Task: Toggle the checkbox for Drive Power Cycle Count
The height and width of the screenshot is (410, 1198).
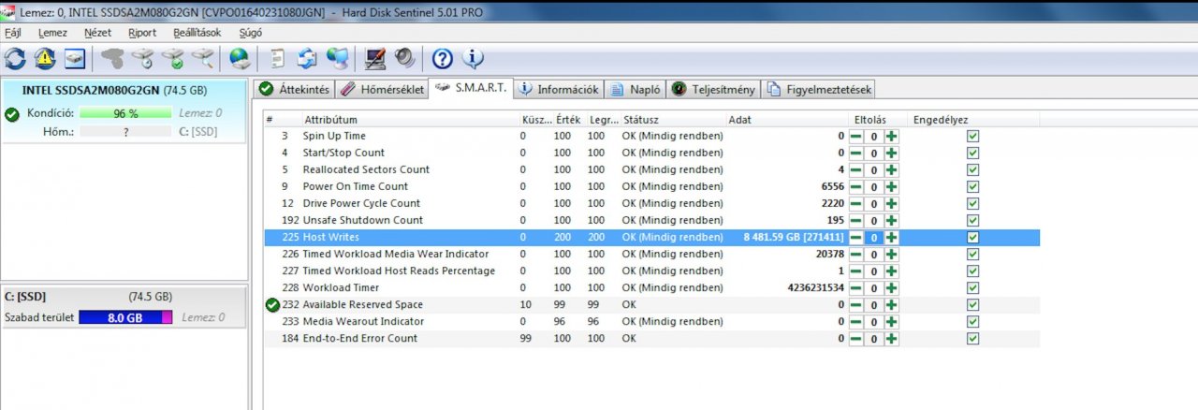Action: [973, 203]
